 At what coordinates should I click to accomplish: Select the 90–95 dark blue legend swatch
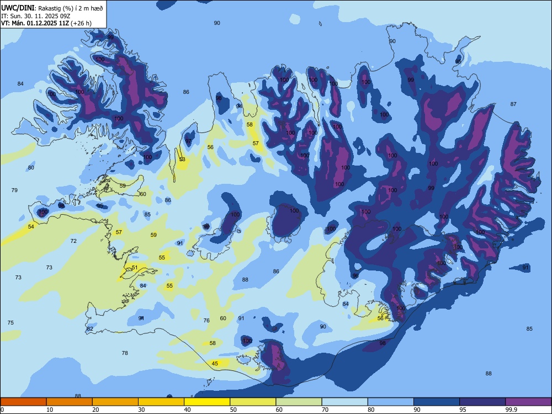click(x=437, y=402)
